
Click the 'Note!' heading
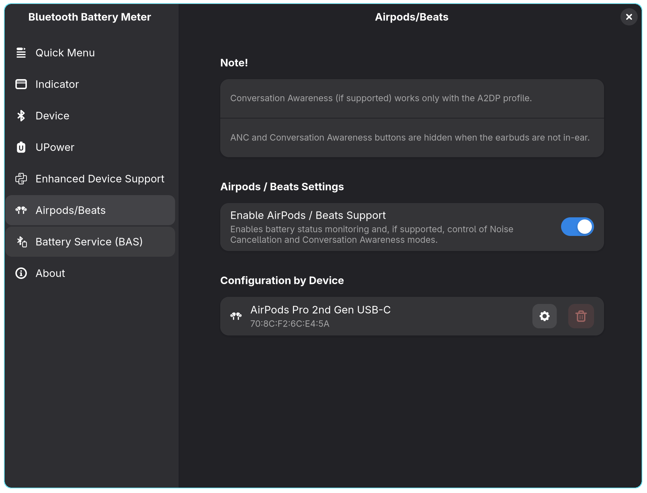234,63
